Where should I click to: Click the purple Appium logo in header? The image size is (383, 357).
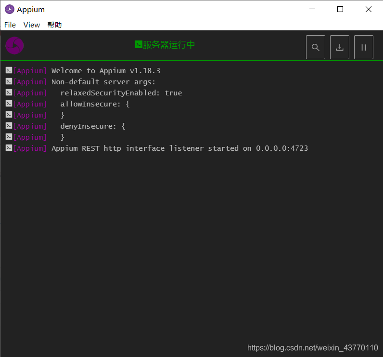[14, 45]
